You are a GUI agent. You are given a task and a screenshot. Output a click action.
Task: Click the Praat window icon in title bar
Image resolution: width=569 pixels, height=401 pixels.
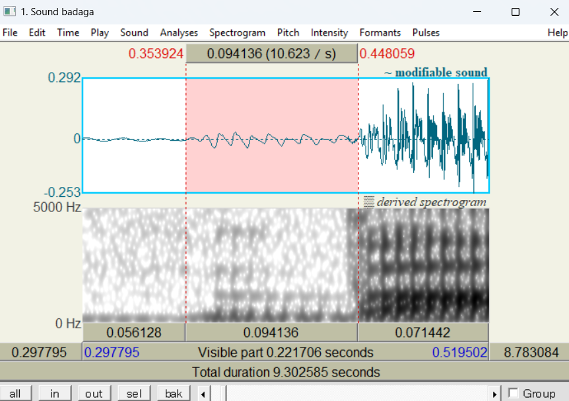(x=9, y=11)
